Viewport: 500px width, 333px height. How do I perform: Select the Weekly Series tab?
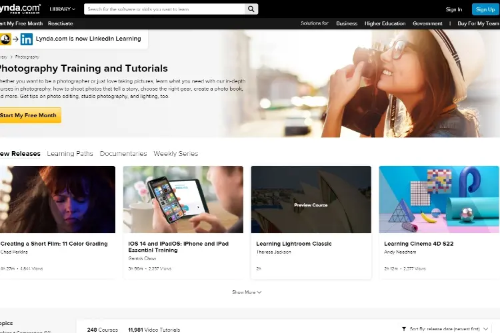pos(176,154)
